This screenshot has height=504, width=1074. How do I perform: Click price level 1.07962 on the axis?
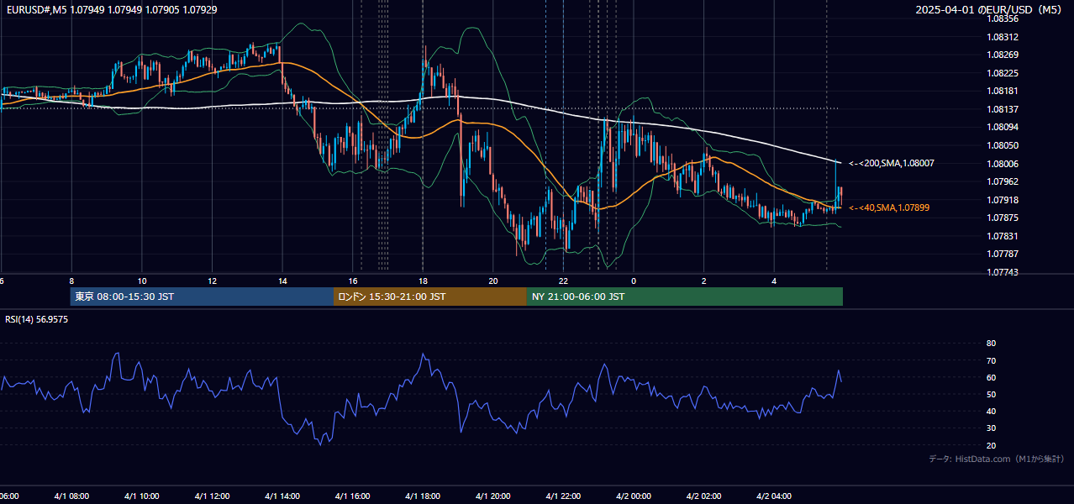(x=1003, y=181)
